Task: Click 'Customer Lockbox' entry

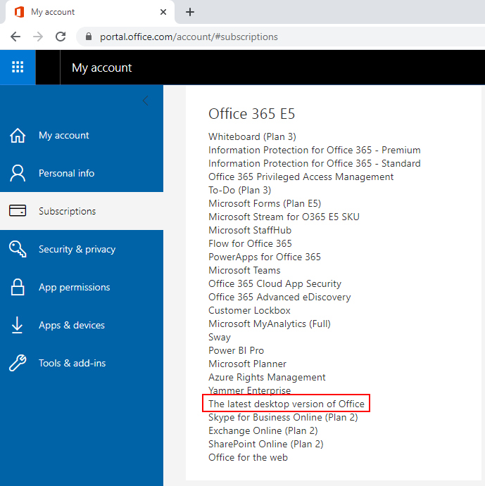Action: click(249, 310)
